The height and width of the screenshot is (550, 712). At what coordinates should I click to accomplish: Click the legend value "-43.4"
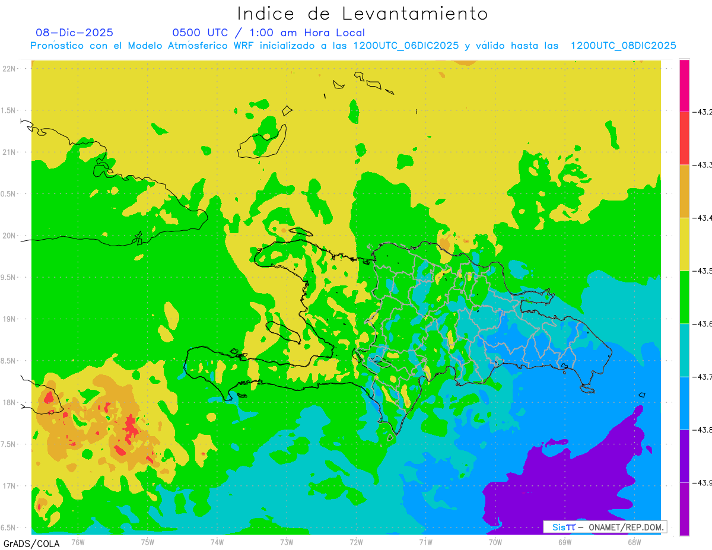(703, 218)
